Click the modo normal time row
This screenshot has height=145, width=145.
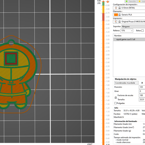click(130, 140)
